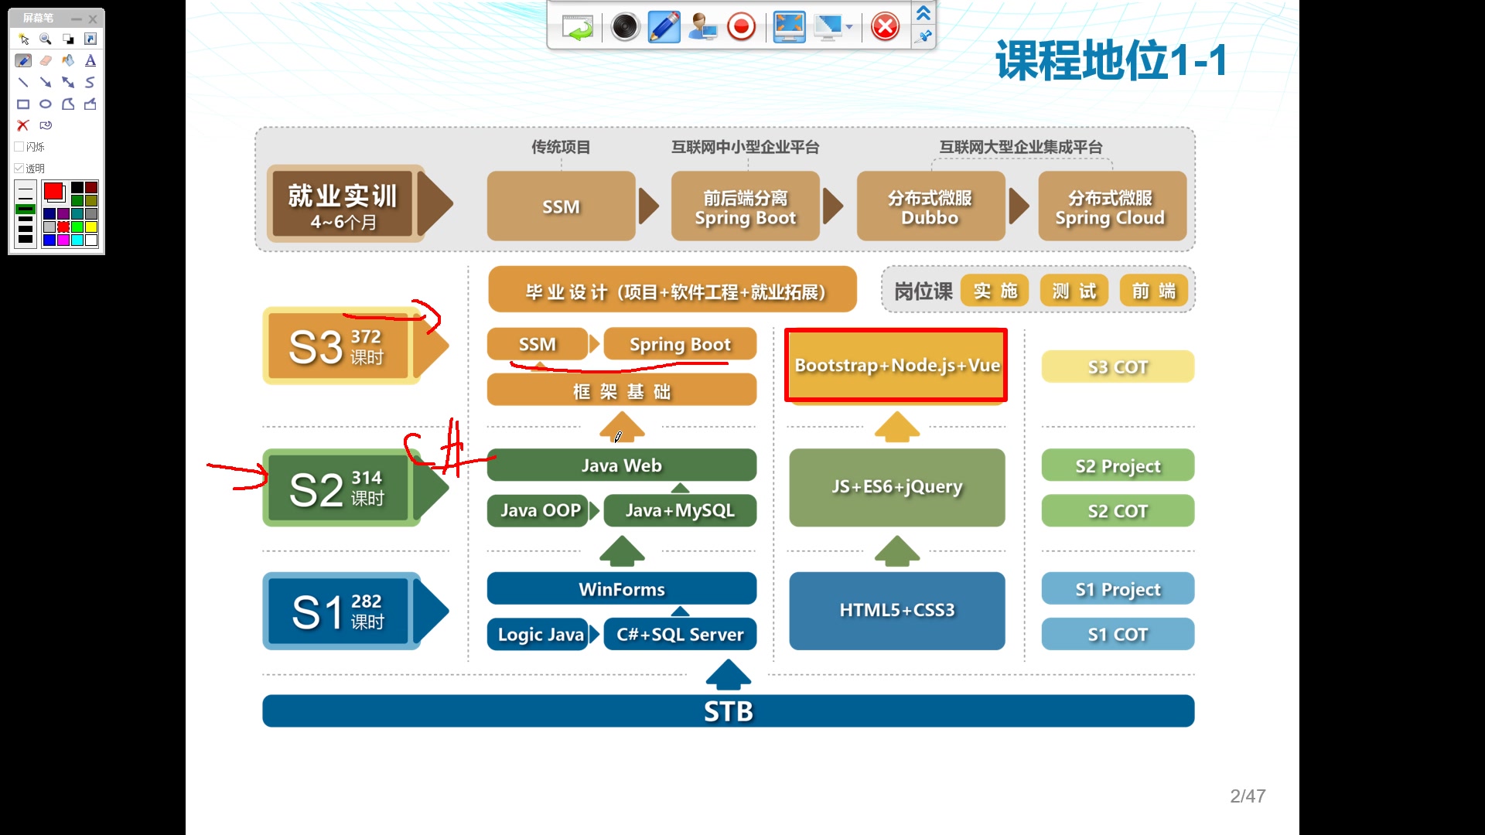Select the highlighter tool
Image resolution: width=1485 pixels, height=835 pixels.
[x=68, y=60]
